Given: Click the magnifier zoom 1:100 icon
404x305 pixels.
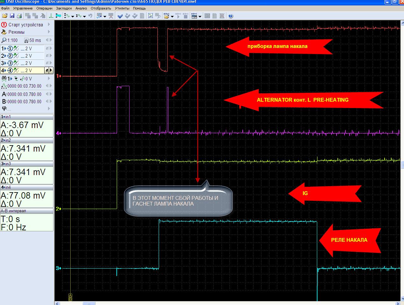Looking at the screenshot, I should 4,40.
